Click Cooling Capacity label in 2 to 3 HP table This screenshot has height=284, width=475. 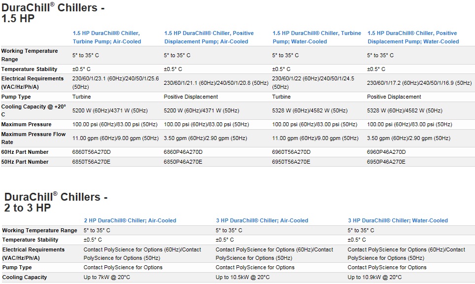pos(25,277)
